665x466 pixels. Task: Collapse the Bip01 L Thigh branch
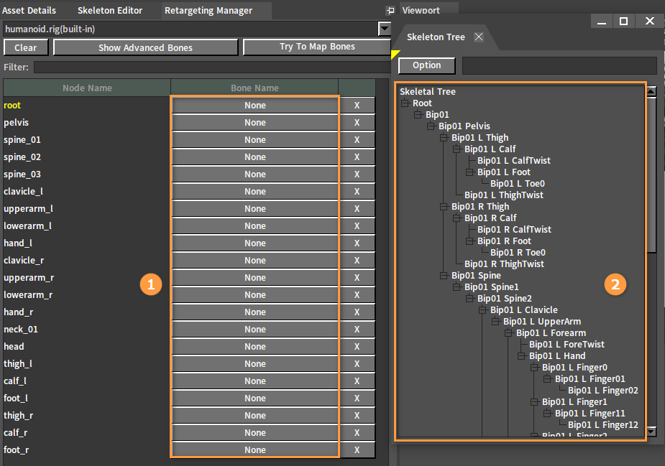click(444, 138)
